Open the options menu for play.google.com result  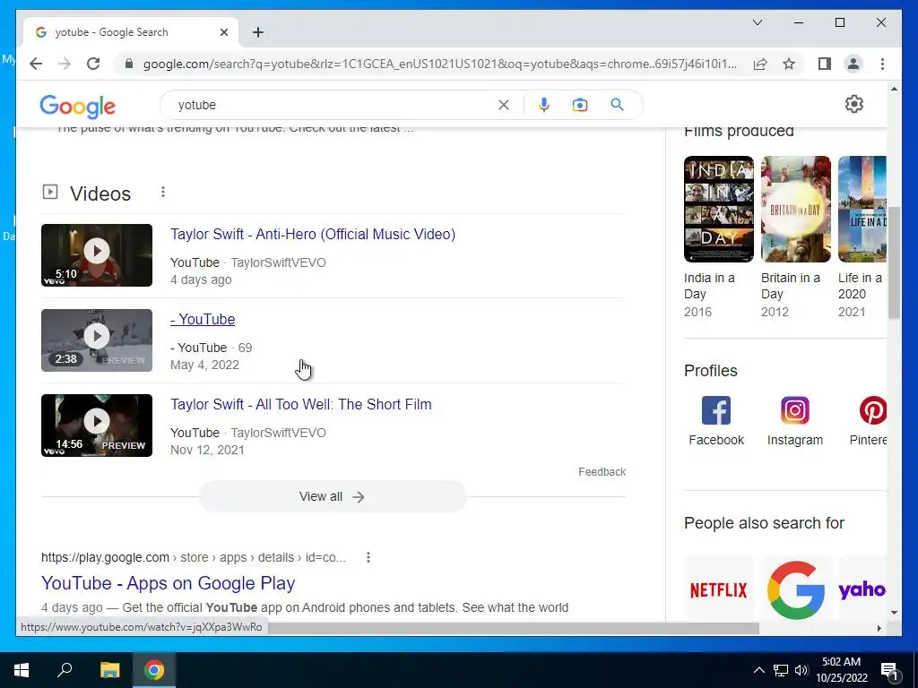tap(368, 557)
